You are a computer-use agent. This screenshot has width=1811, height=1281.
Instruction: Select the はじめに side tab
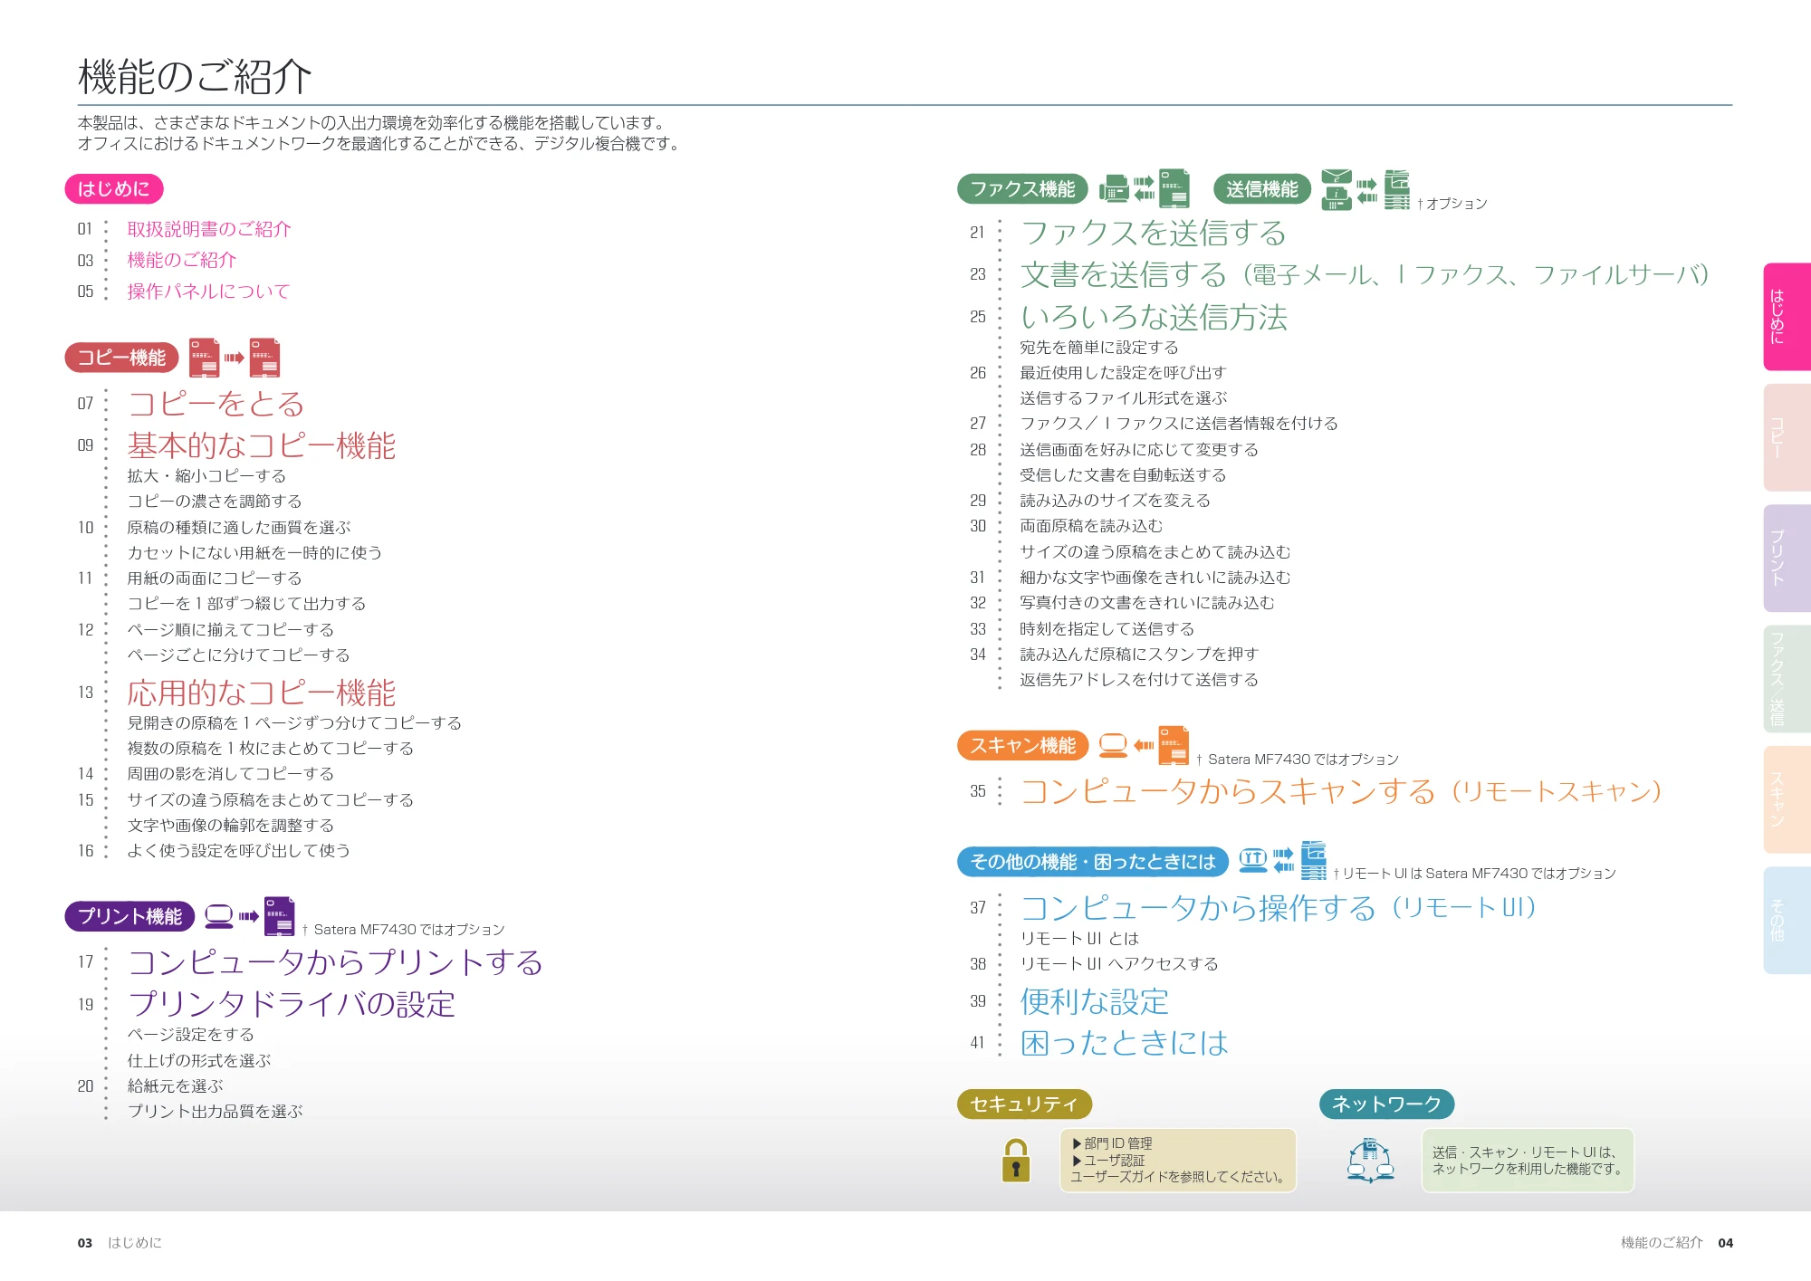coord(1787,317)
